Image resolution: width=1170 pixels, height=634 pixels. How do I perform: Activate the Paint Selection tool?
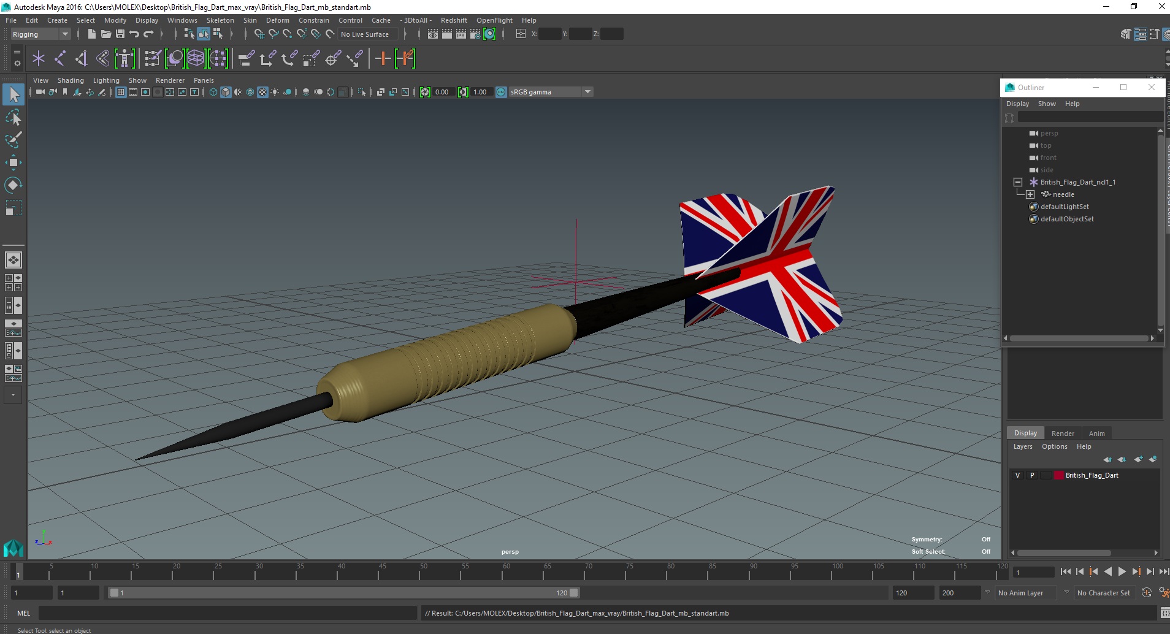click(x=13, y=140)
